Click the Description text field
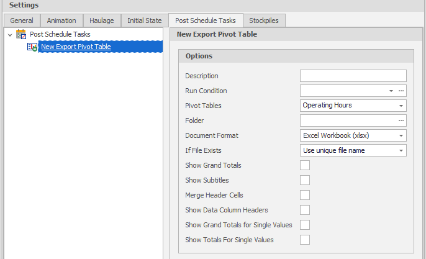The height and width of the screenshot is (259, 426). 353,76
